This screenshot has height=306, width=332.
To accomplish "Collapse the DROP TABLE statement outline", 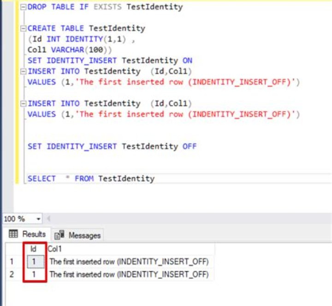I will (23, 7).
